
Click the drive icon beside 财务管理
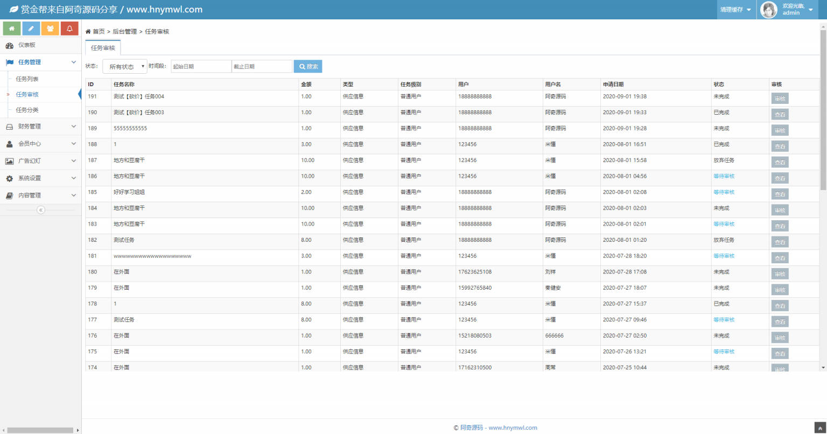click(x=9, y=127)
